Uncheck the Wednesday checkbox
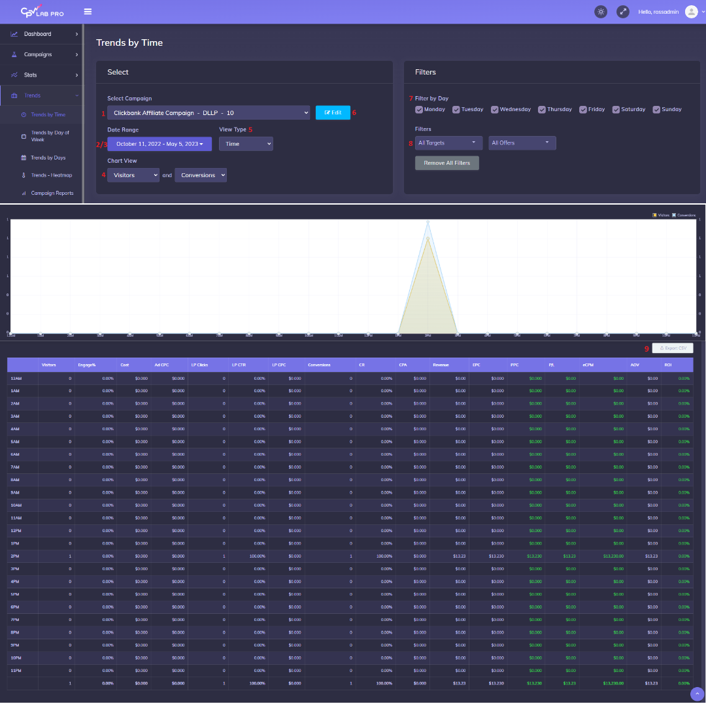The width and height of the screenshot is (706, 706). click(x=495, y=110)
